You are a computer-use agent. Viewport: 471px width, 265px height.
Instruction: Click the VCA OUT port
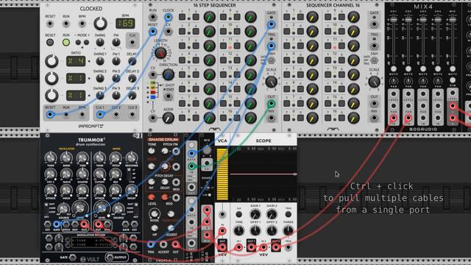222,247
